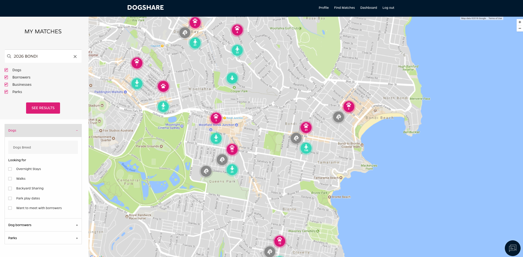This screenshot has width=523, height=257.
Task: Check the Park play dates option
Action: [x=10, y=198]
